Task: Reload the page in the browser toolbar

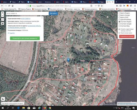Action: click(x=9, y=6)
